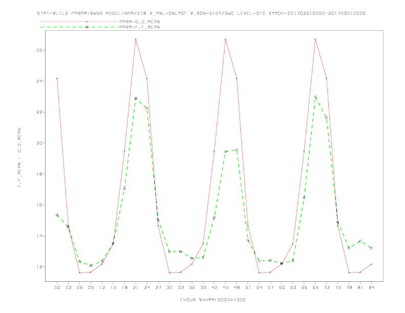Click x-axis tick label 18
Image resolution: width=405 pixels, height=313 pixels.
click(x=124, y=287)
